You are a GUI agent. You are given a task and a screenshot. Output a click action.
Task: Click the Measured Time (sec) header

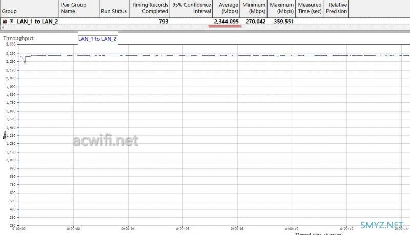[310, 8]
